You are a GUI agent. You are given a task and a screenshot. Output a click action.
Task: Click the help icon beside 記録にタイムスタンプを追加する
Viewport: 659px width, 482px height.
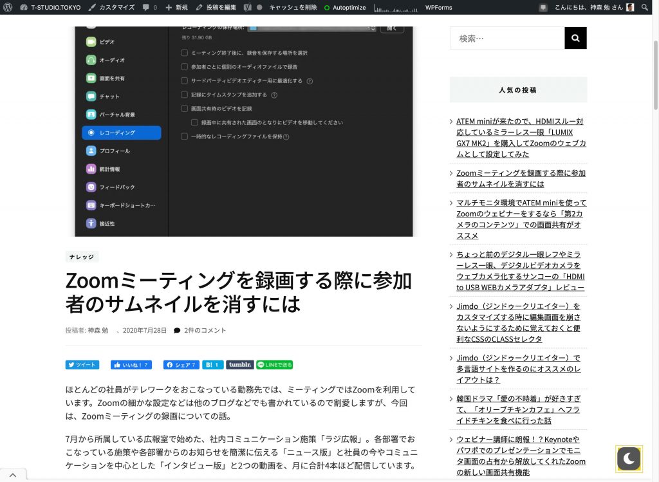(274, 95)
